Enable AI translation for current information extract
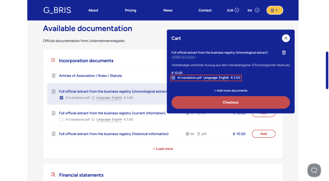This screenshot has width=329, height=181. coord(61,119)
